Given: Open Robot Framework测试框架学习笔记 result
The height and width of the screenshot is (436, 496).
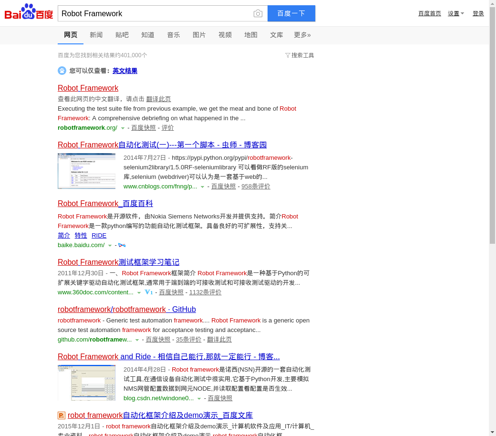Looking at the screenshot, I should click(x=119, y=262).
